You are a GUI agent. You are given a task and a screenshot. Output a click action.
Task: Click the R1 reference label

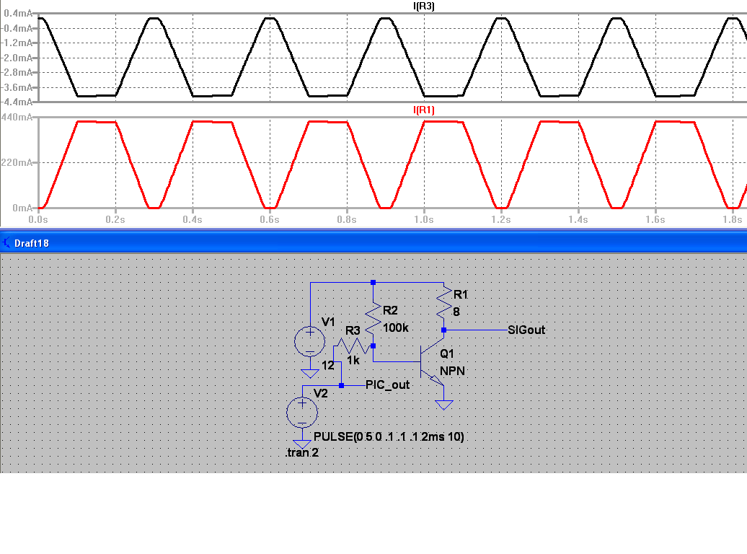click(461, 294)
